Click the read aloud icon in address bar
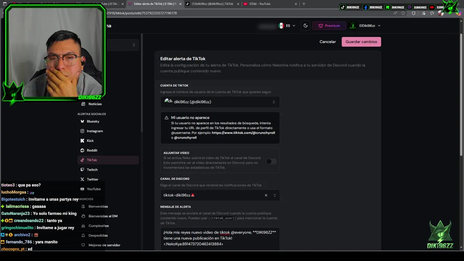 click(395, 13)
